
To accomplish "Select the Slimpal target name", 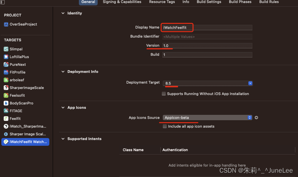I will (x=16, y=49).
